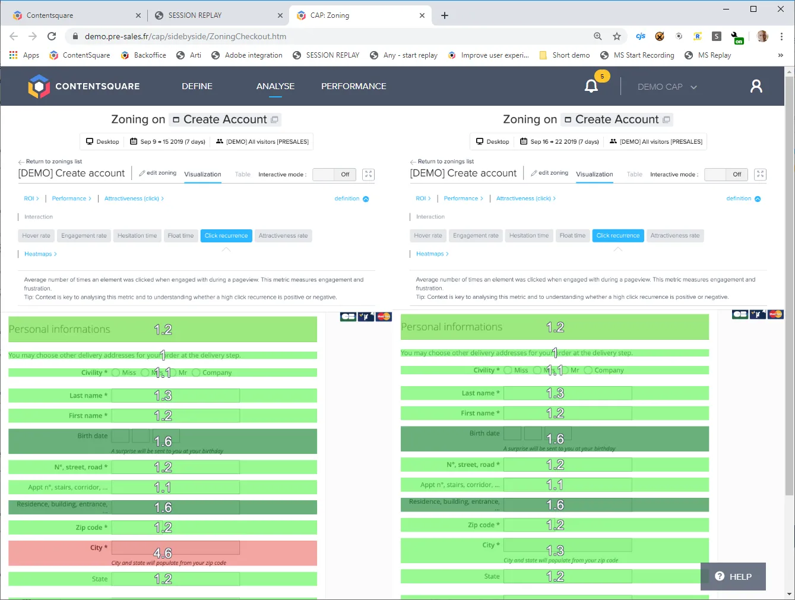
Task: Click the browser zoom magnifier icon
Action: click(598, 36)
